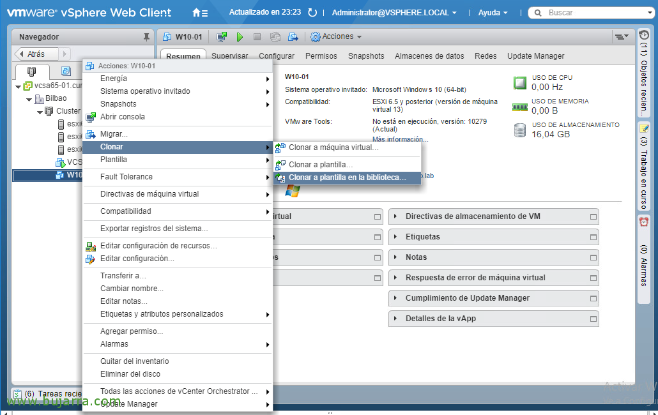658x415 pixels.
Task: Select the Hosts and Clusters navigator tab icon
Action: [x=31, y=72]
